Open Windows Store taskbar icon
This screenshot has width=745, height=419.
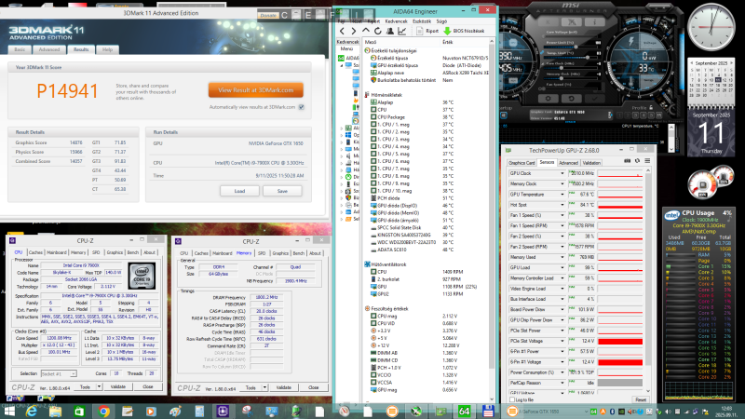pos(79,412)
